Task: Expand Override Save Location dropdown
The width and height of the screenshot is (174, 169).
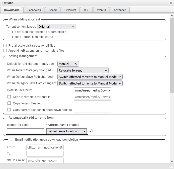Action: point(67,131)
